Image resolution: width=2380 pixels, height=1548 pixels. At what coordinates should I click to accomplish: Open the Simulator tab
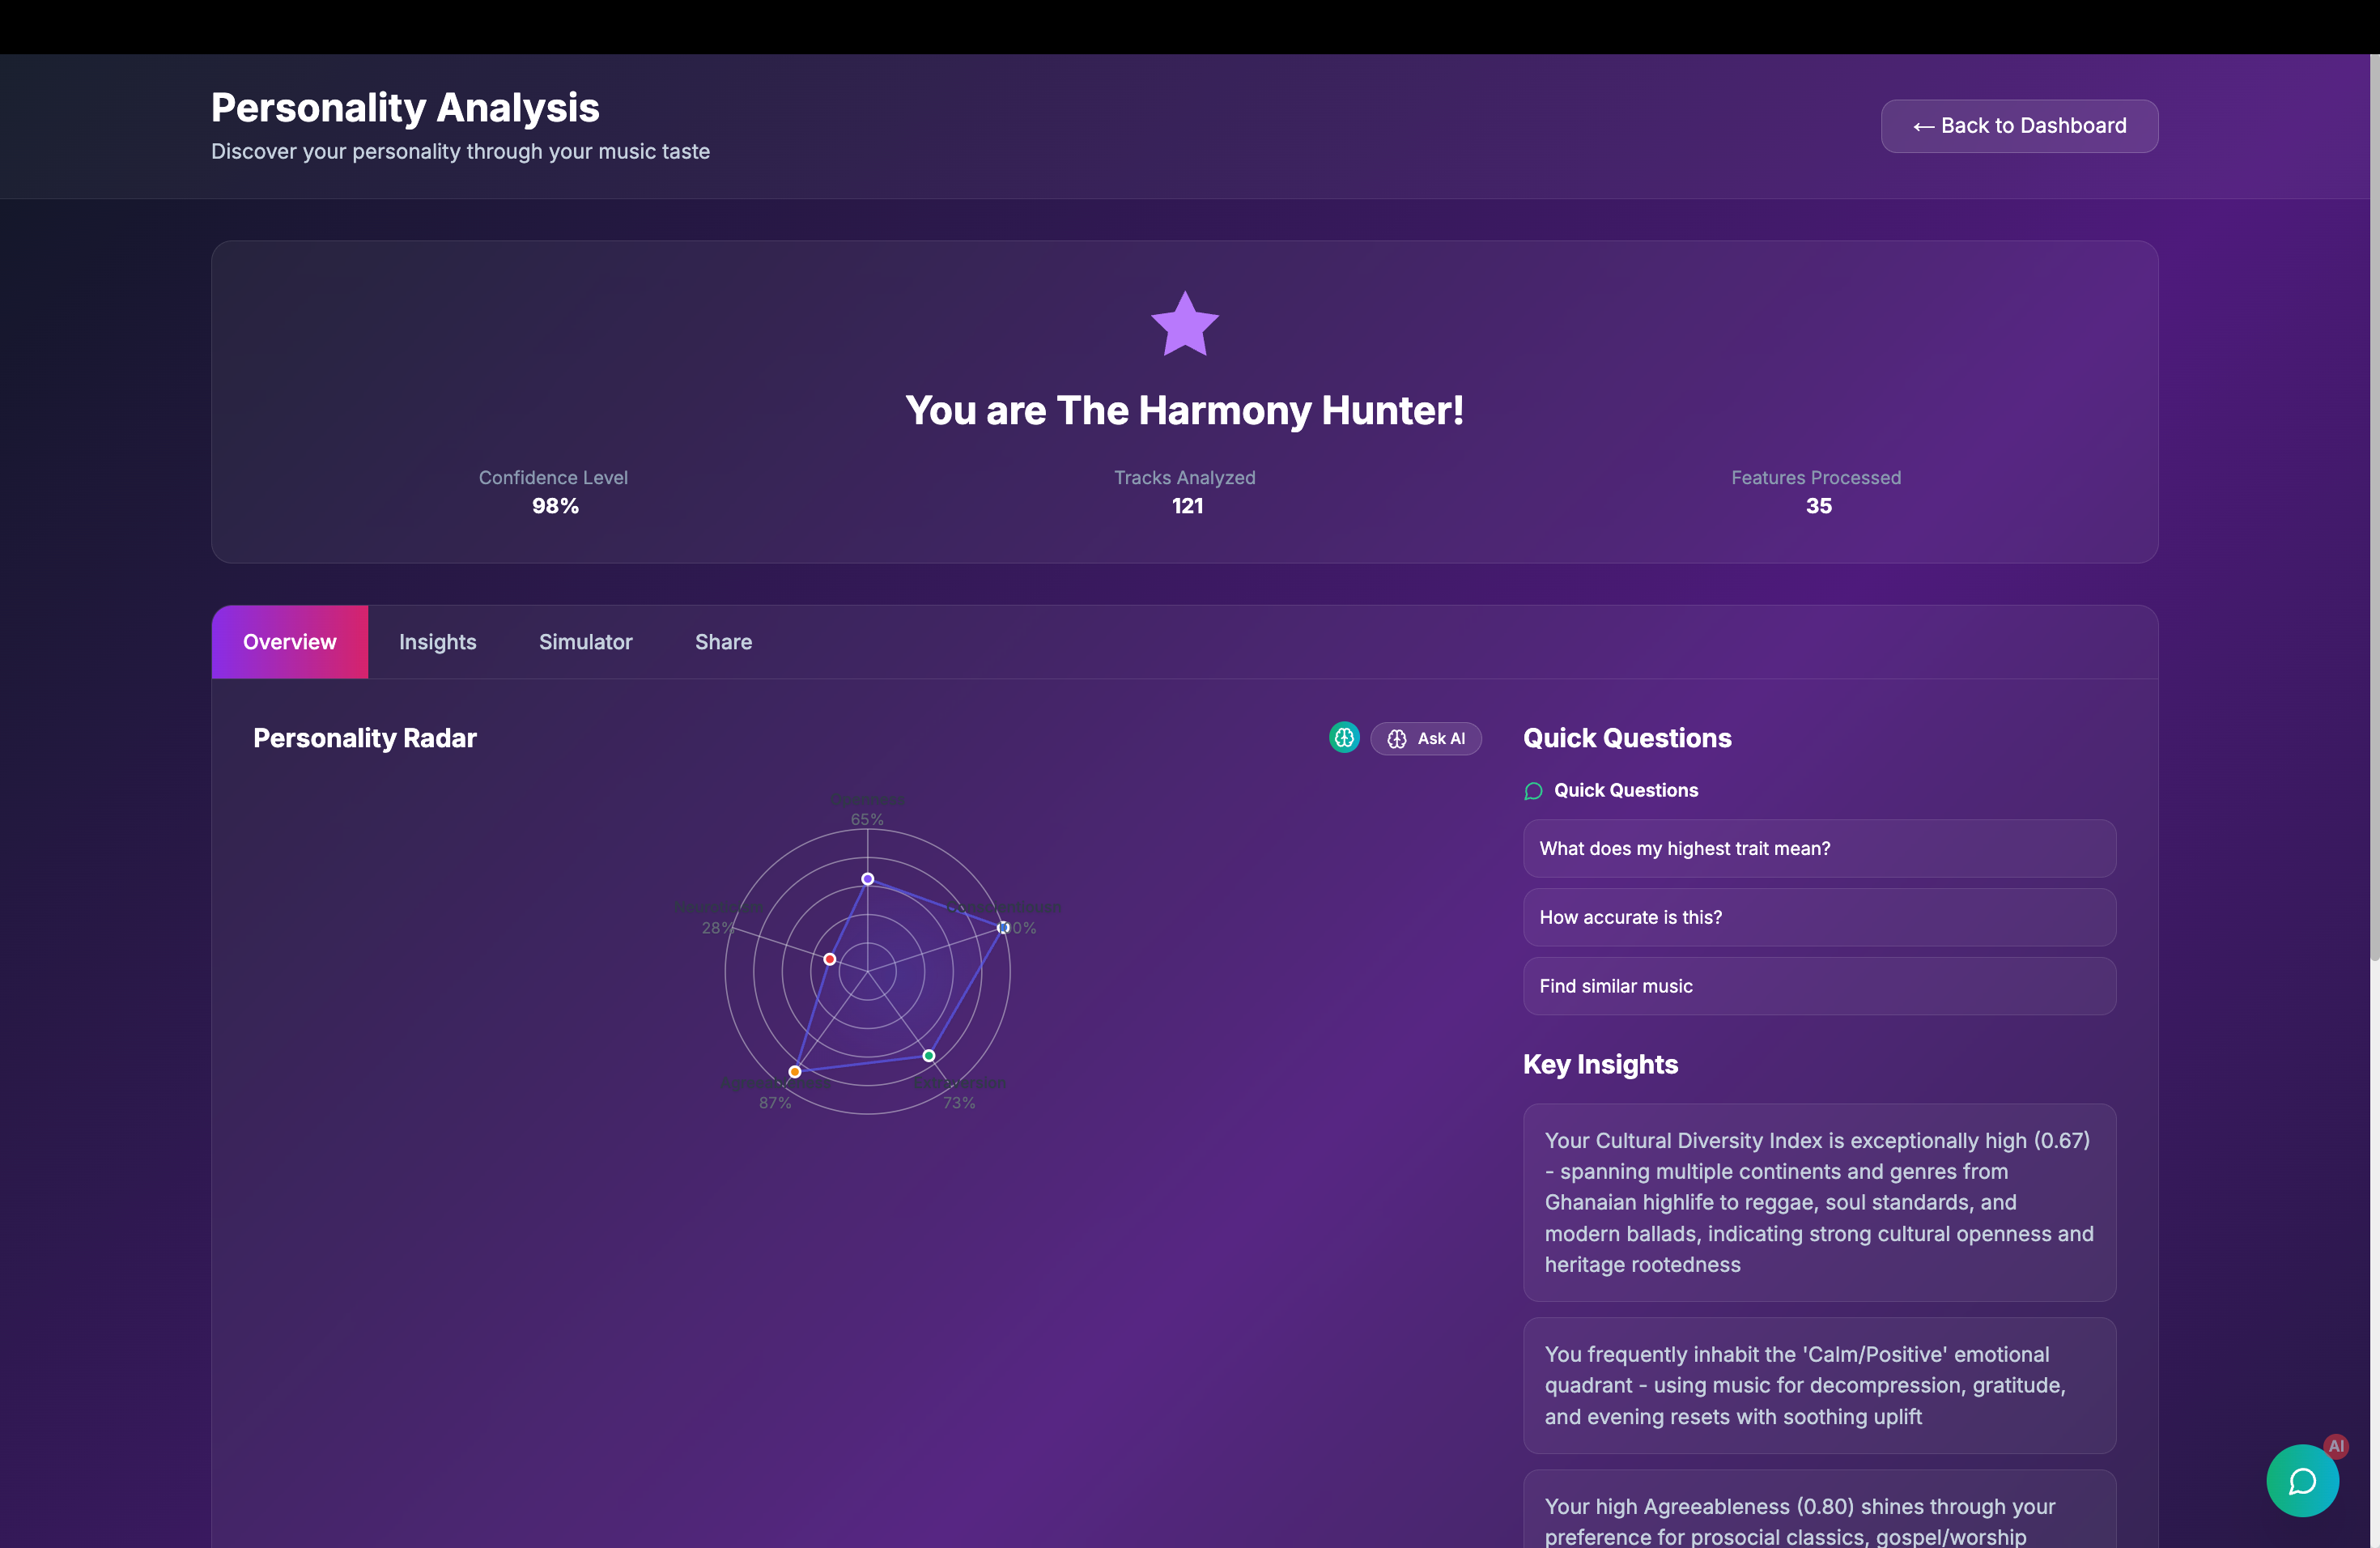point(586,641)
